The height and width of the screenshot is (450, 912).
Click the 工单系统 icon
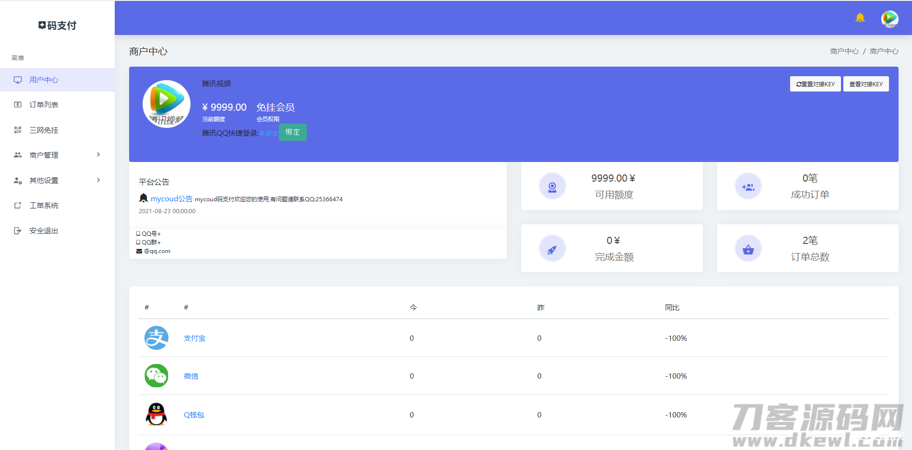pyautogui.click(x=18, y=205)
